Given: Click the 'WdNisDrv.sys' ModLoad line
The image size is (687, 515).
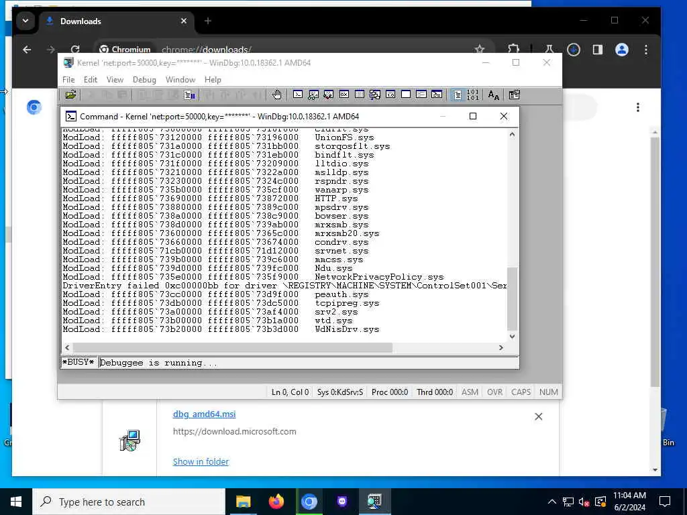Looking at the screenshot, I should (221, 329).
